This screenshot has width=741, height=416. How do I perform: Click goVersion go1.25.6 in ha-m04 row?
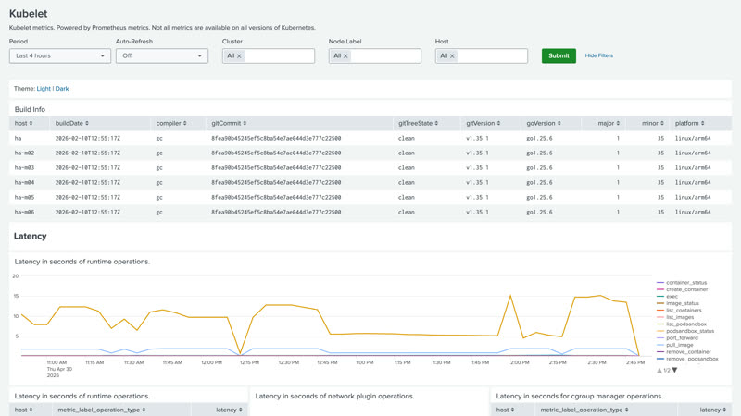pyautogui.click(x=539, y=182)
